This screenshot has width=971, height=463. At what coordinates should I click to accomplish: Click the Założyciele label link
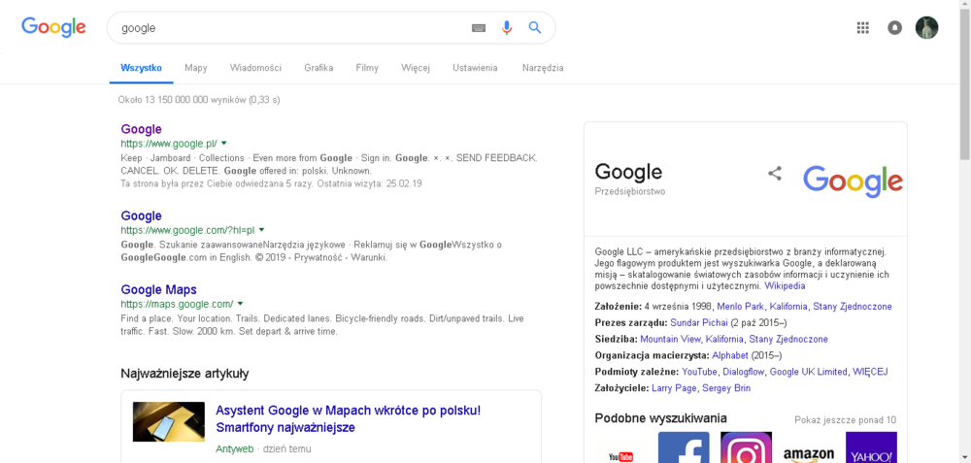coord(621,388)
